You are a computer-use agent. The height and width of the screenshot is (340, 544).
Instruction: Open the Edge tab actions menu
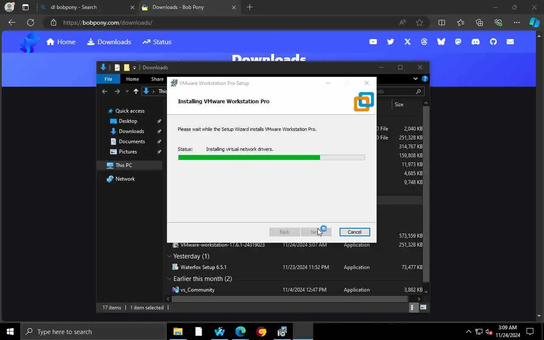(25, 7)
